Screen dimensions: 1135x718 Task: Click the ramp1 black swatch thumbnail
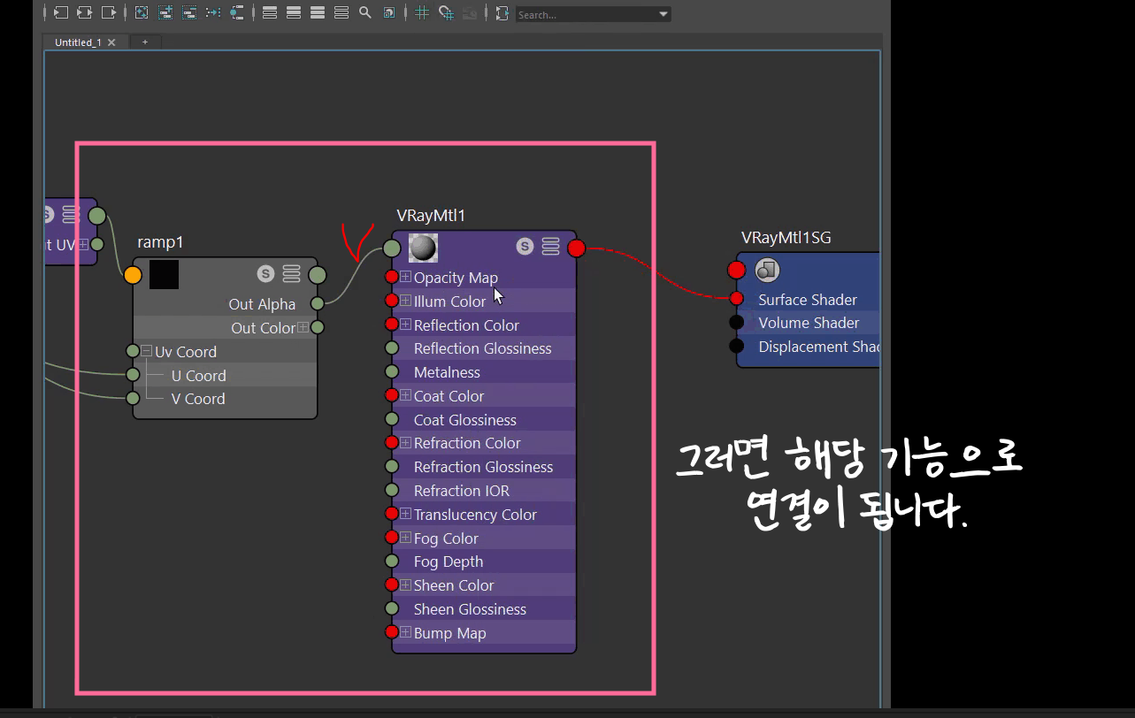[x=164, y=274]
